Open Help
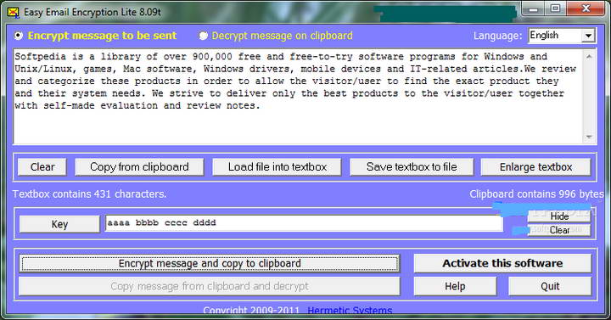The width and height of the screenshot is (611, 320). point(455,287)
